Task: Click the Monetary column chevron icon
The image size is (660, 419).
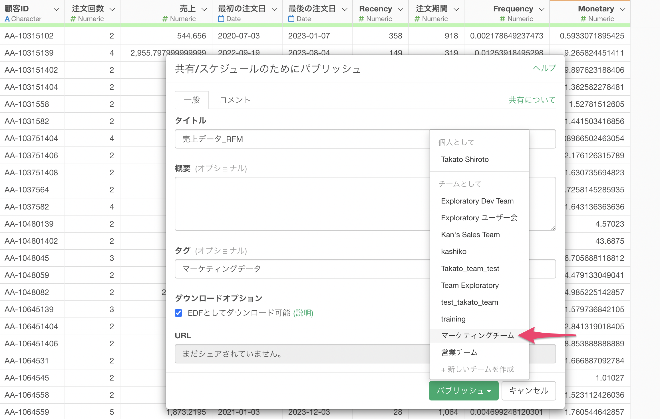Action: [623, 9]
